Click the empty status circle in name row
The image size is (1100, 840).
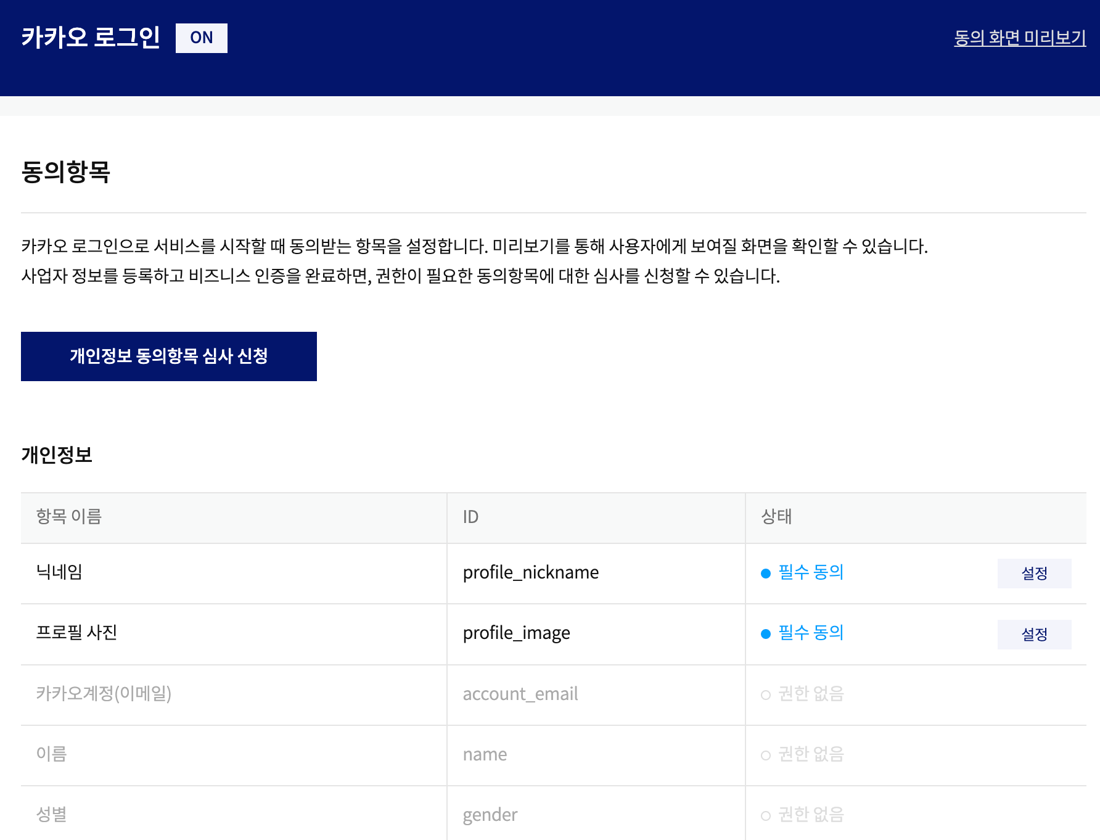(x=766, y=756)
